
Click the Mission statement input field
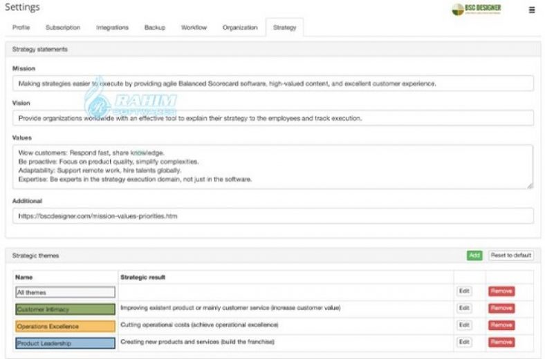(x=273, y=84)
